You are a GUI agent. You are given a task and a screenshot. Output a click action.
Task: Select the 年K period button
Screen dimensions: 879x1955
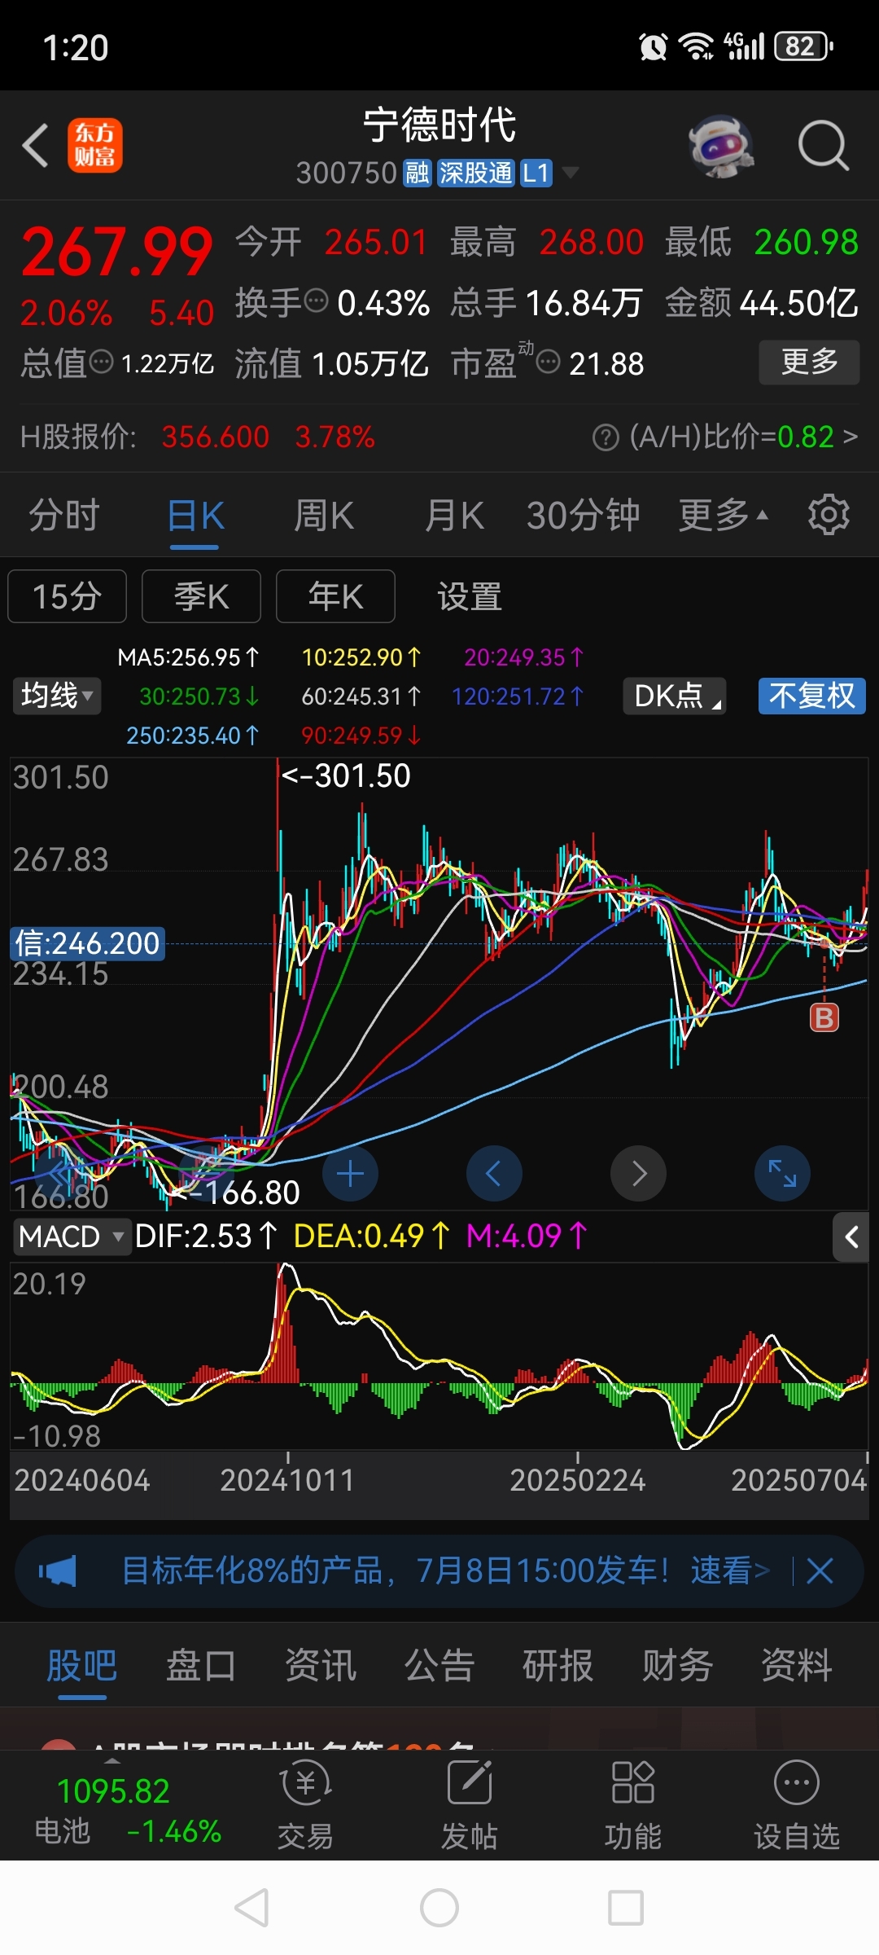coord(335,596)
